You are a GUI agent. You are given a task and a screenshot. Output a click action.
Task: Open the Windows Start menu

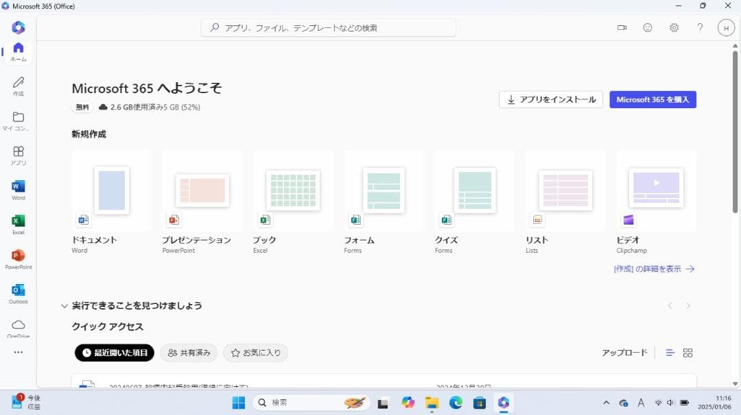(x=239, y=403)
